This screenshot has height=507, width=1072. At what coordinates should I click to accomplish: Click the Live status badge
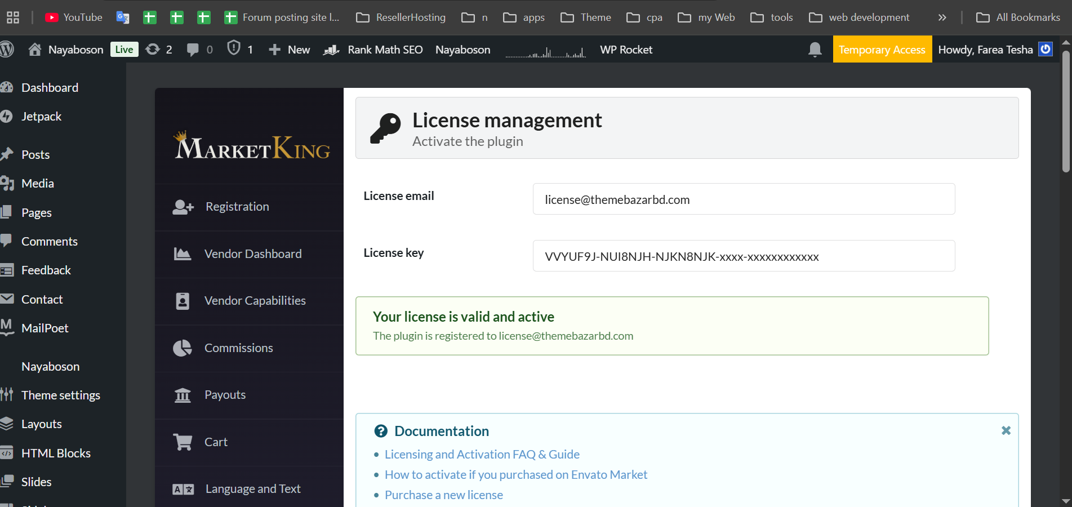[x=124, y=50]
